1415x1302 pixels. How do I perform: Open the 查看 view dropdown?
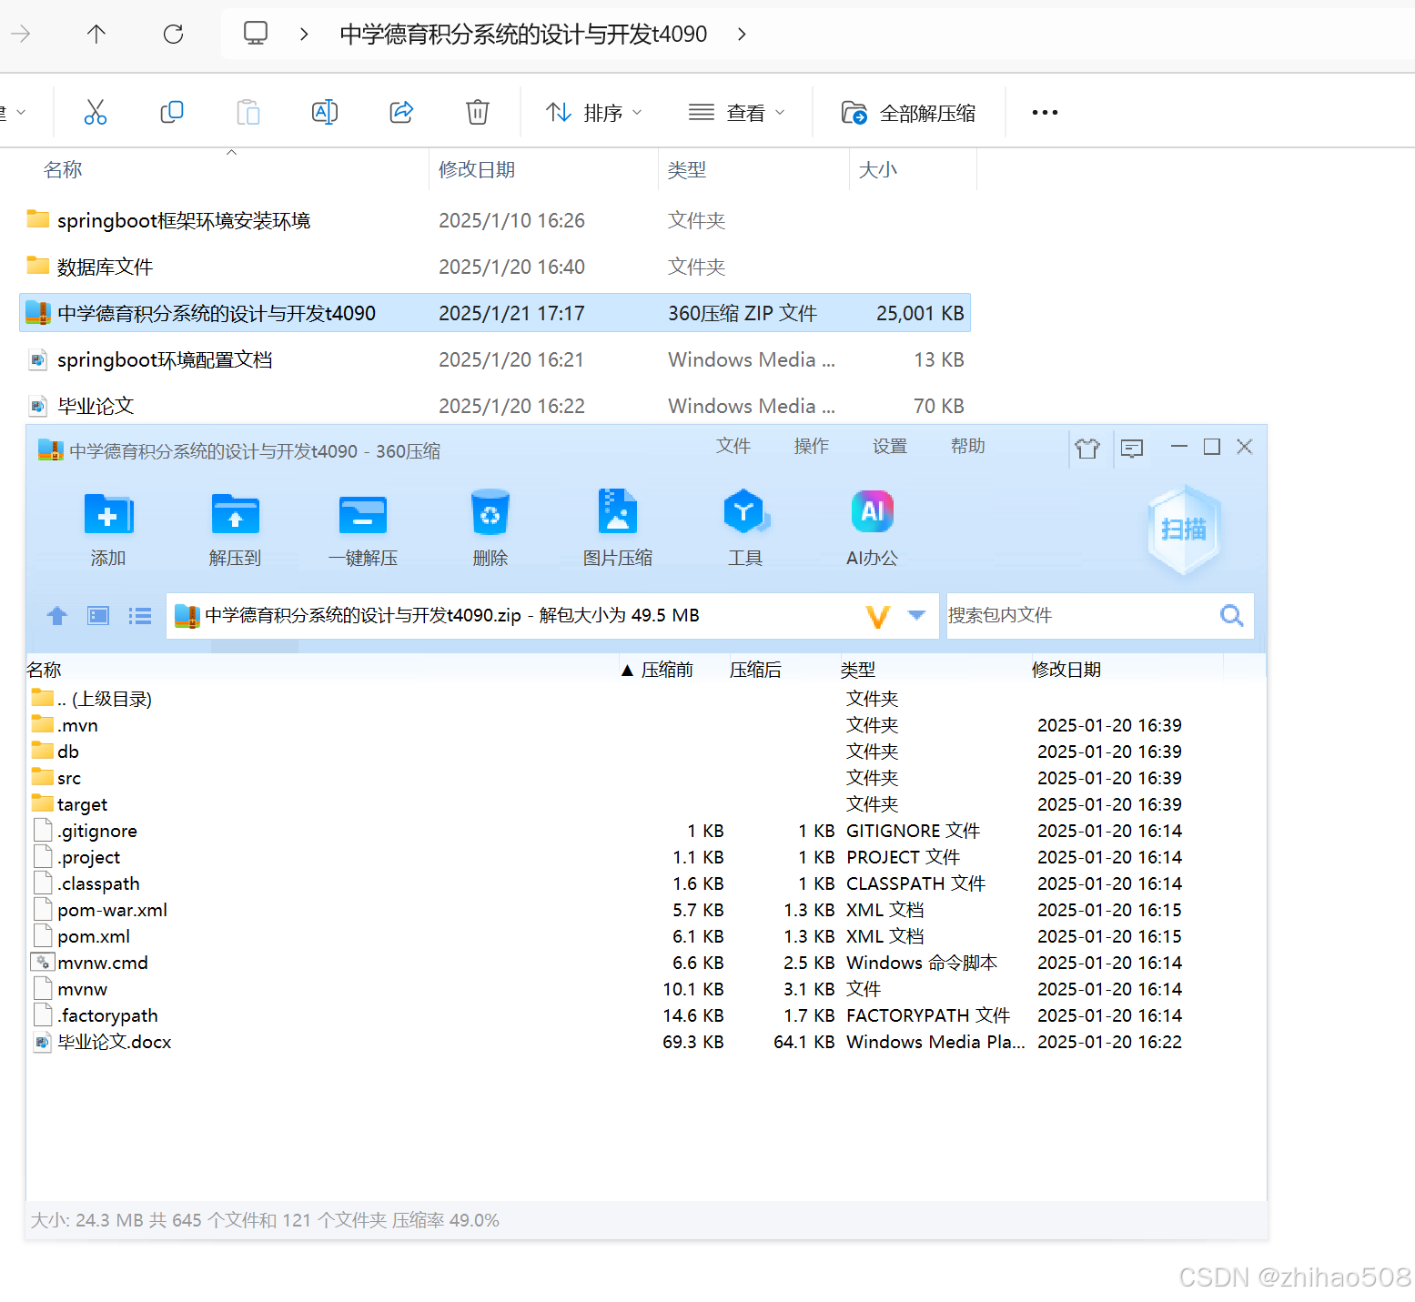[737, 112]
